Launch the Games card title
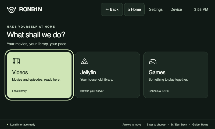 pyautogui.click(x=157, y=72)
